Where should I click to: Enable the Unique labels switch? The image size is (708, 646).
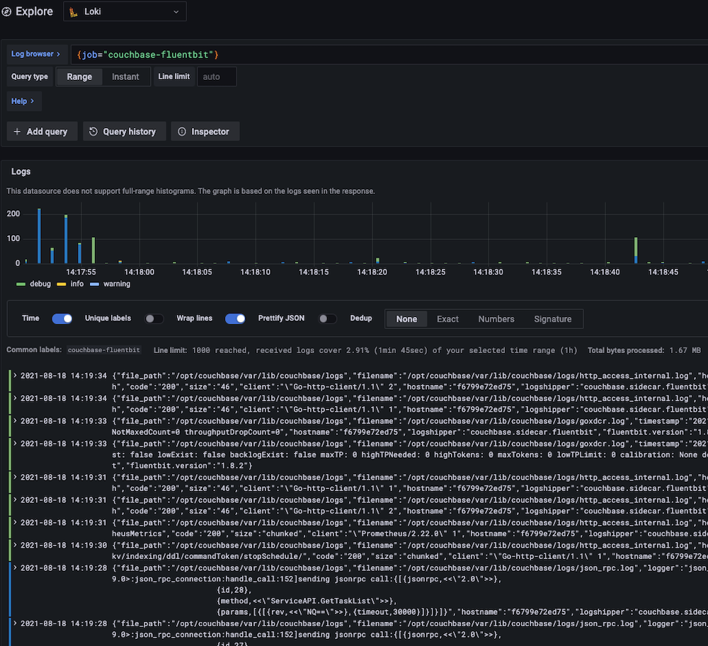pos(154,318)
